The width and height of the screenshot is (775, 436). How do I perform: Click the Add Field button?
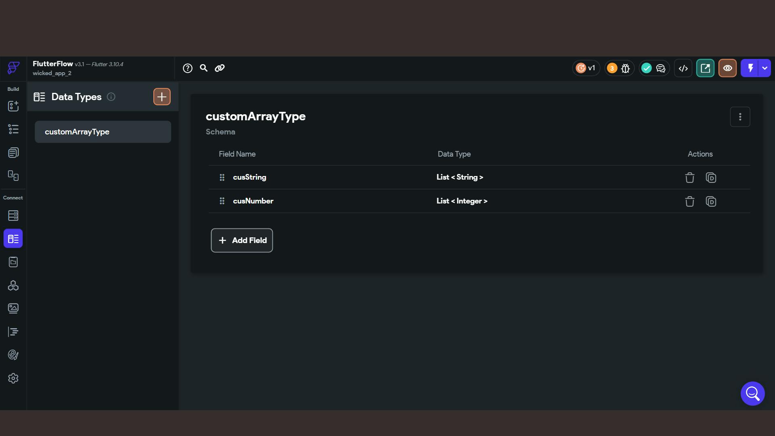click(242, 241)
